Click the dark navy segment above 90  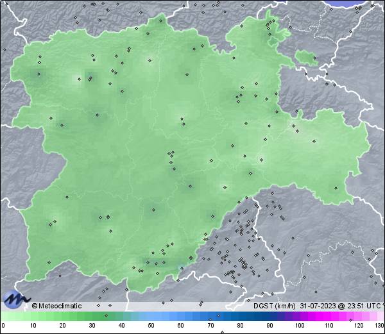click(x=269, y=316)
